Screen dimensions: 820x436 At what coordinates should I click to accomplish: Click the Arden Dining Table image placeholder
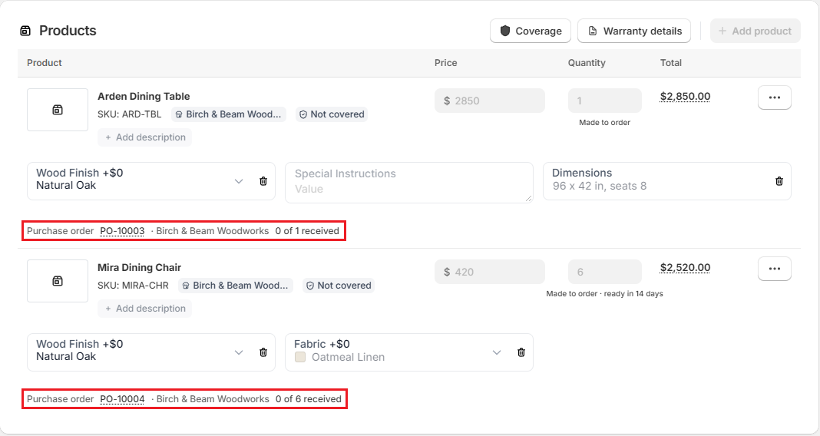58,110
